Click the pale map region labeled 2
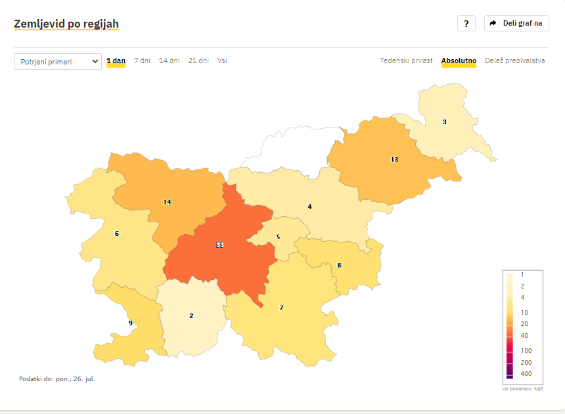This screenshot has height=414, width=565. (x=191, y=315)
